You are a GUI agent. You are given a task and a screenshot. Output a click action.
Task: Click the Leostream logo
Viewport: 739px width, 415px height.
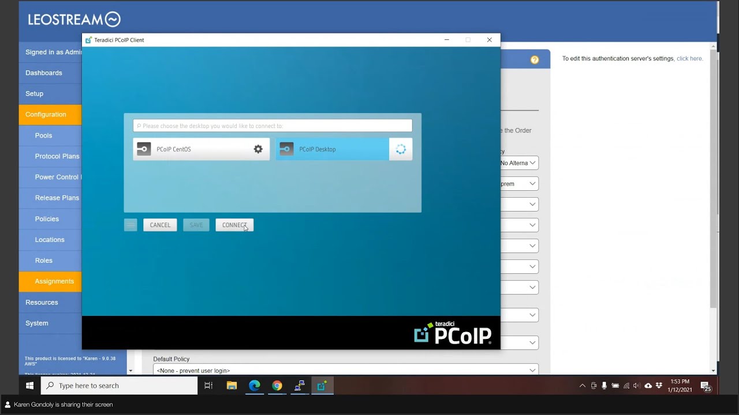(x=74, y=20)
